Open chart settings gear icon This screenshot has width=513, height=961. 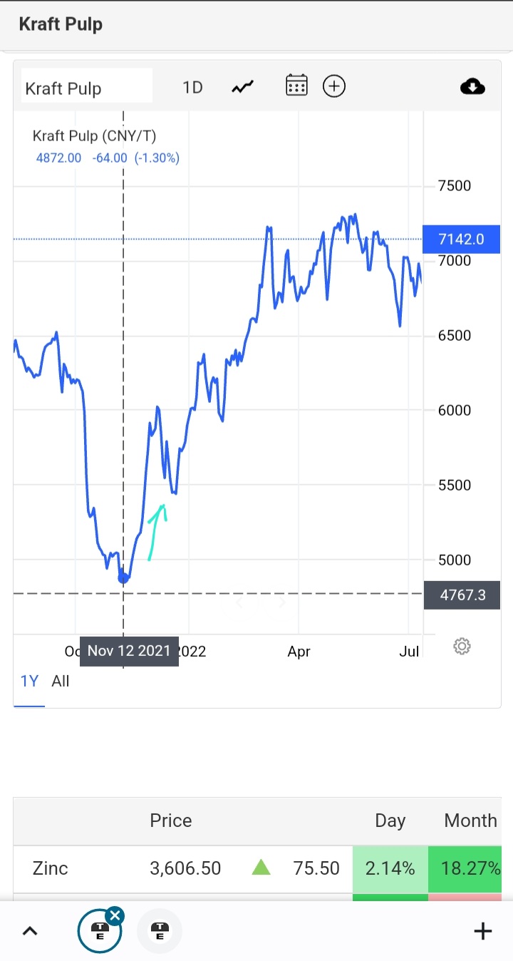pos(462,647)
